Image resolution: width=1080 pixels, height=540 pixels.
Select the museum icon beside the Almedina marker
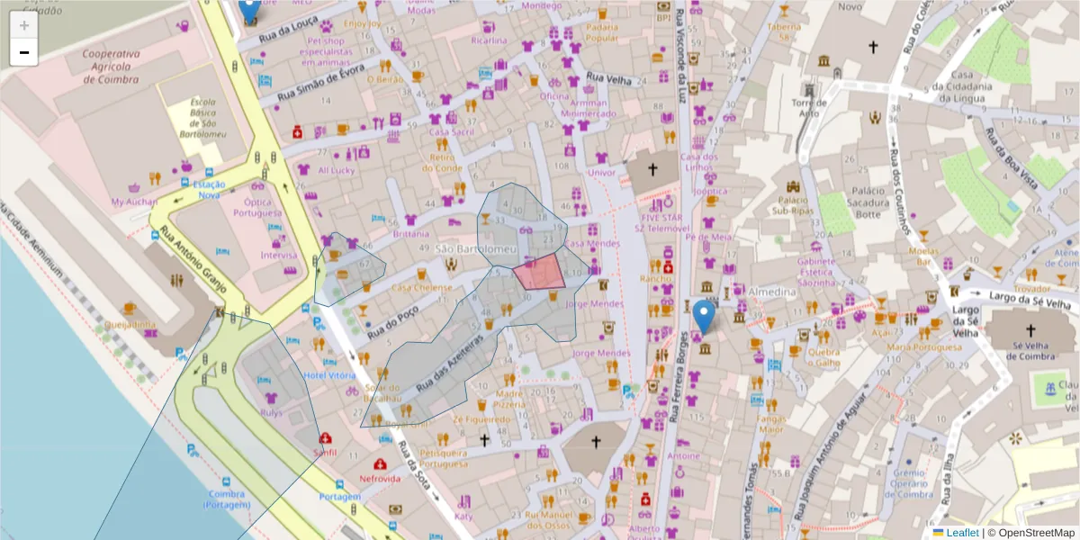coord(740,318)
